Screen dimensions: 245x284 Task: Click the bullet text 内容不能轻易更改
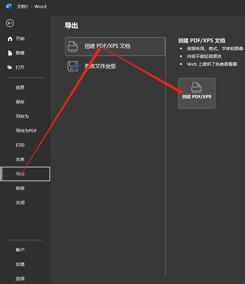204,56
